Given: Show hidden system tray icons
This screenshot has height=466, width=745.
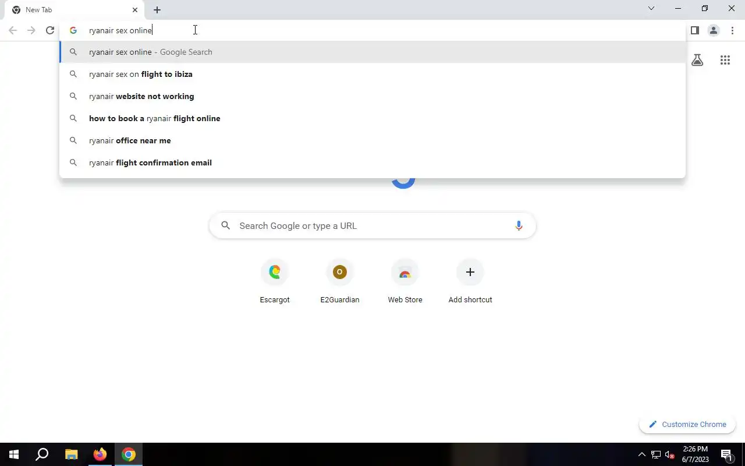Looking at the screenshot, I should pos(641,454).
